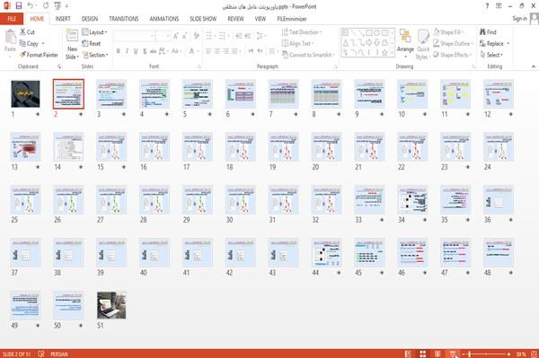Open Quick Styles gallery
The height and width of the screenshot is (358, 539).
pyautogui.click(x=423, y=45)
